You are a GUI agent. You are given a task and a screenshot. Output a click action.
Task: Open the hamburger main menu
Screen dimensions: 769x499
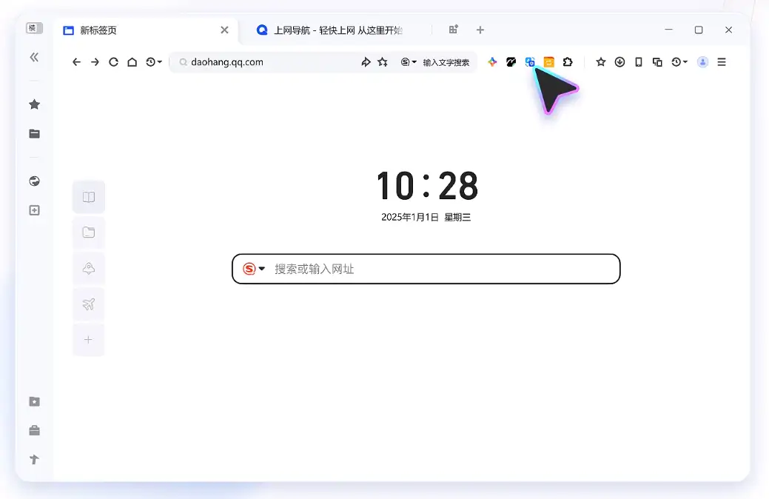tap(722, 62)
